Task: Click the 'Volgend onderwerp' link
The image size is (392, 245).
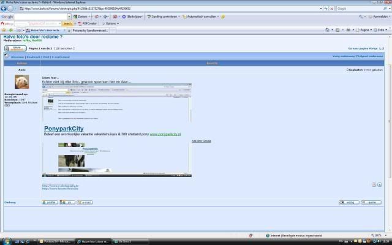Action: point(370,56)
